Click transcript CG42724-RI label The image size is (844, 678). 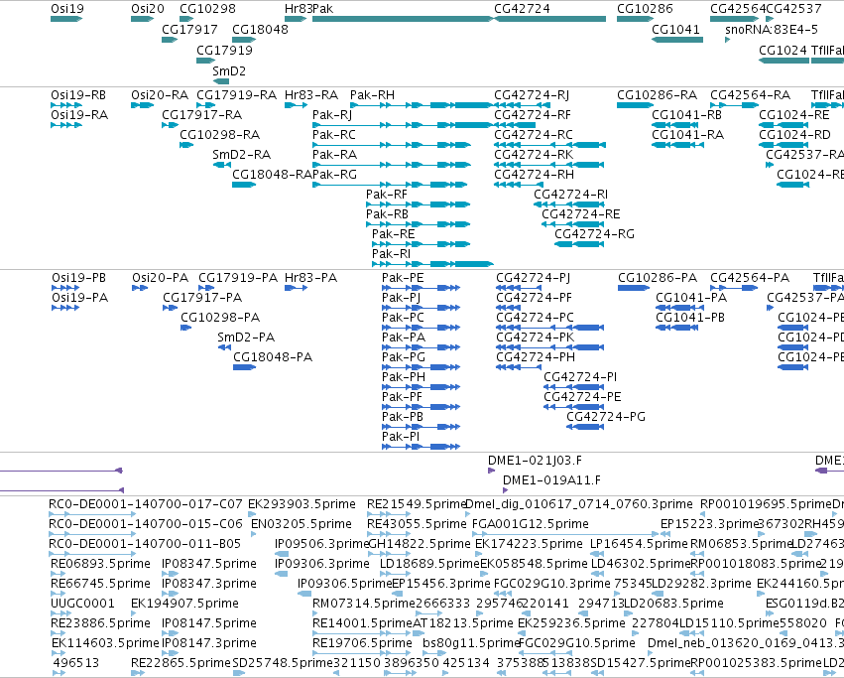coord(570,195)
